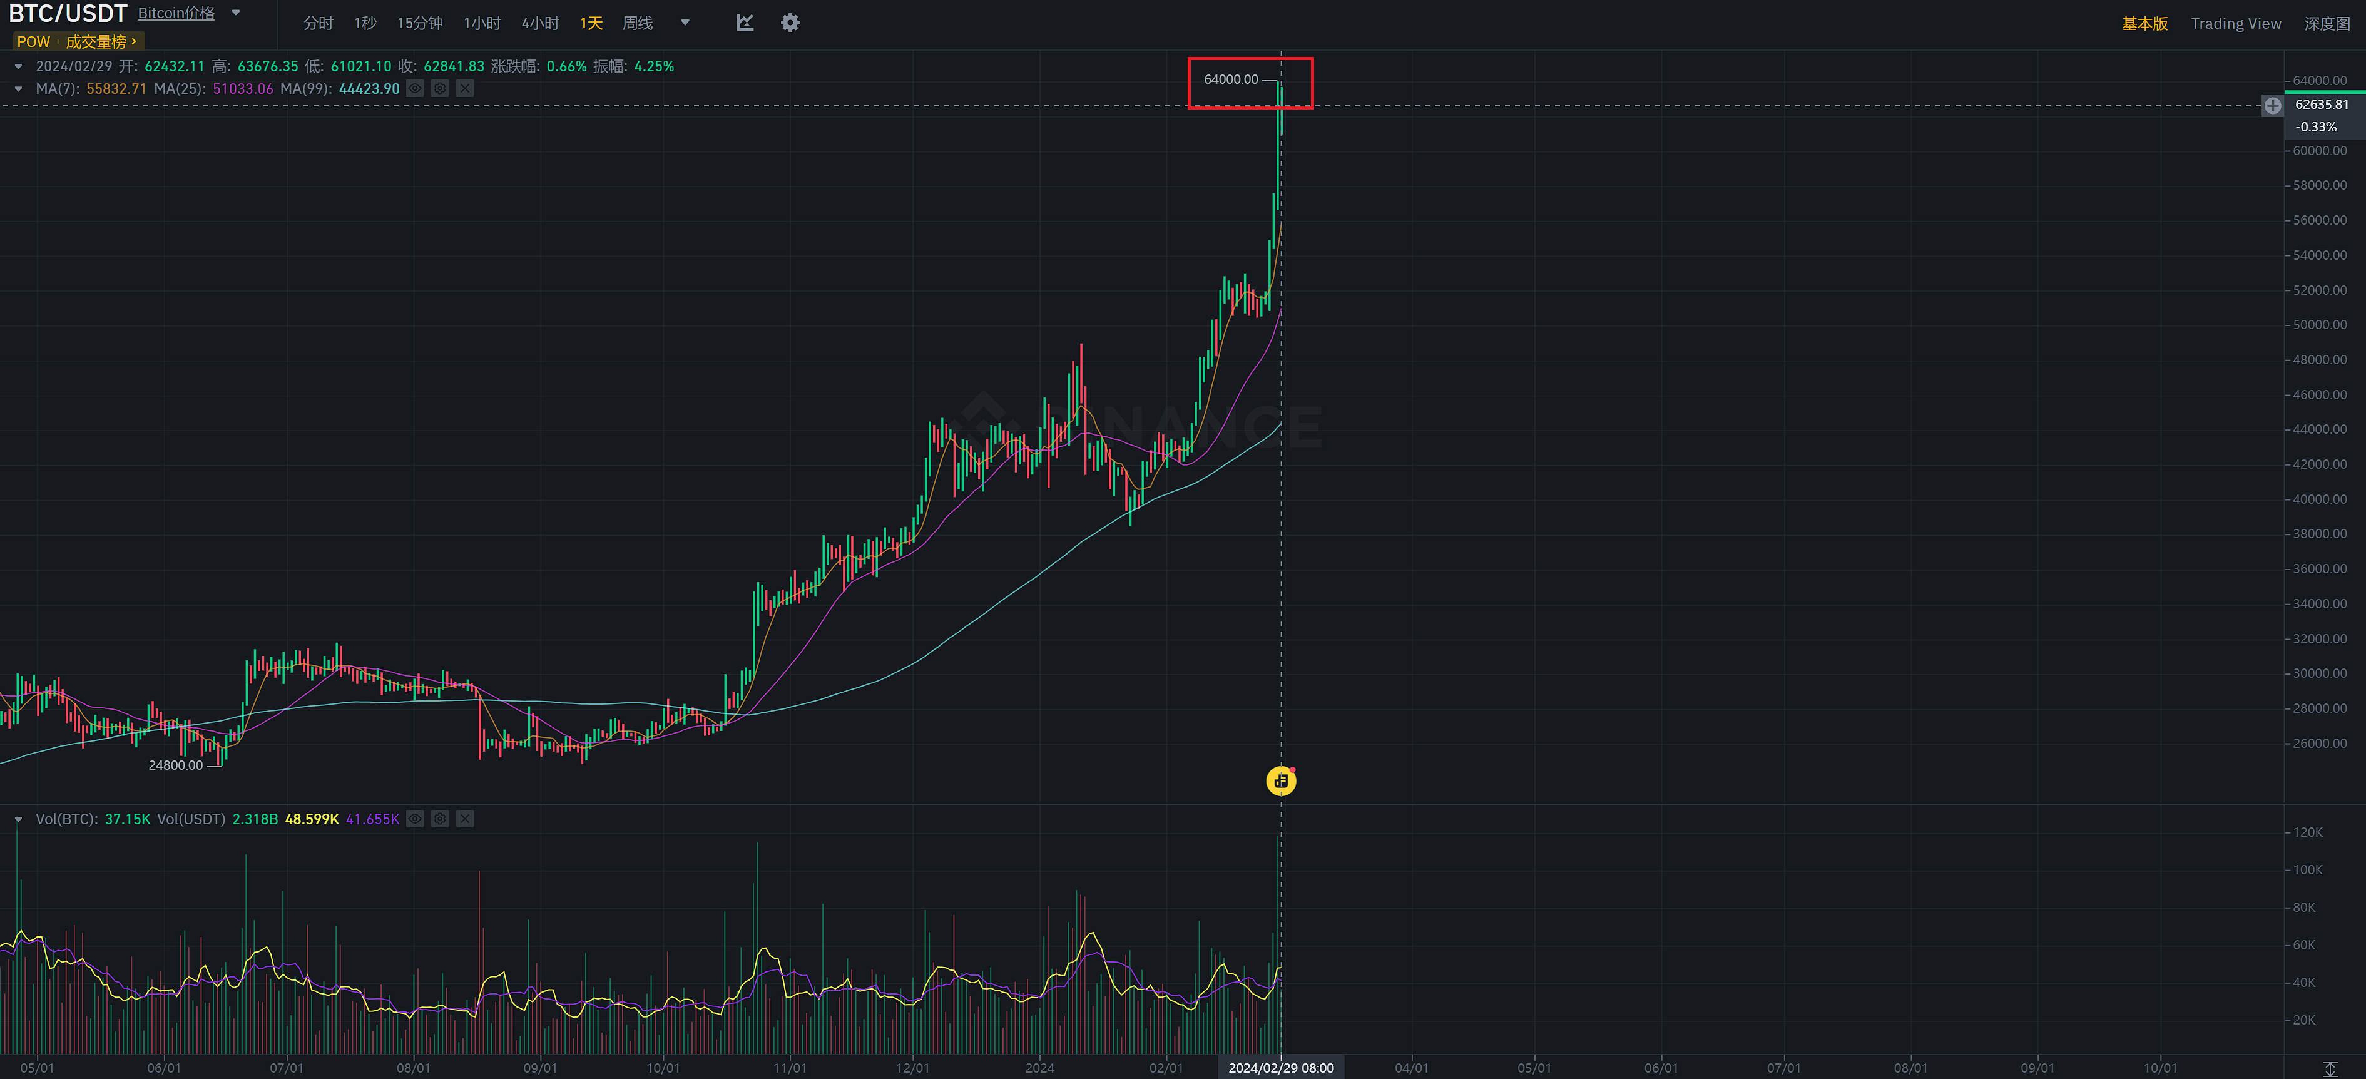Remove the MA indicator with X
Screen dimensions: 2366x1079
465,89
